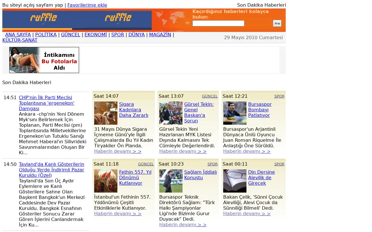Click Haberin devamı under Fethin 557 story
372x232 pixels.
pyautogui.click(x=118, y=213)
